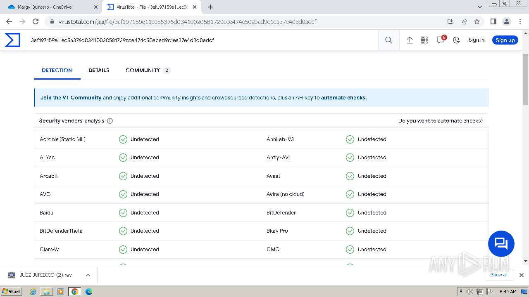Open Internet Explorer from taskbar
This screenshot has height=297, width=529.
(x=33, y=292)
